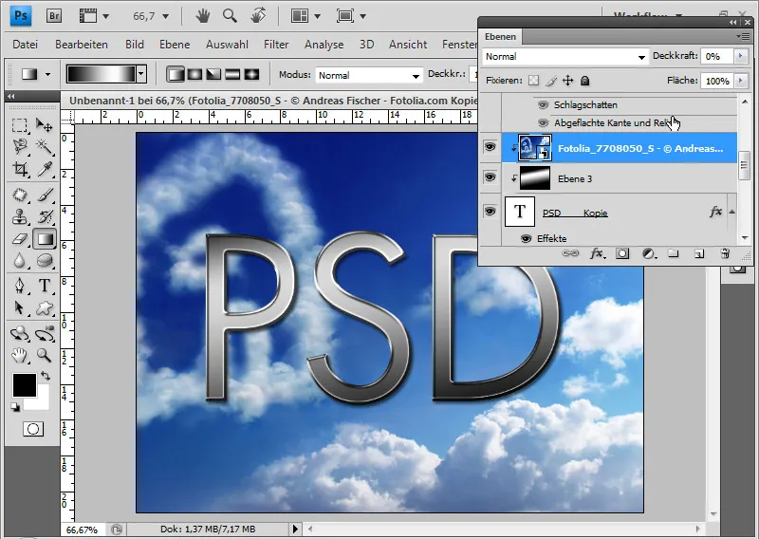The height and width of the screenshot is (539, 759).
Task: Select the Eraser tool
Action: [19, 239]
